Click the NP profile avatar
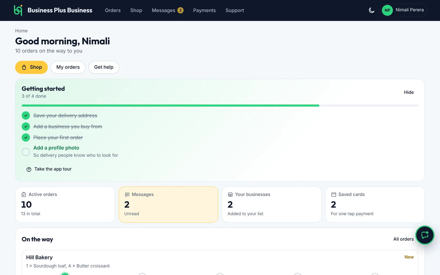 [387, 10]
